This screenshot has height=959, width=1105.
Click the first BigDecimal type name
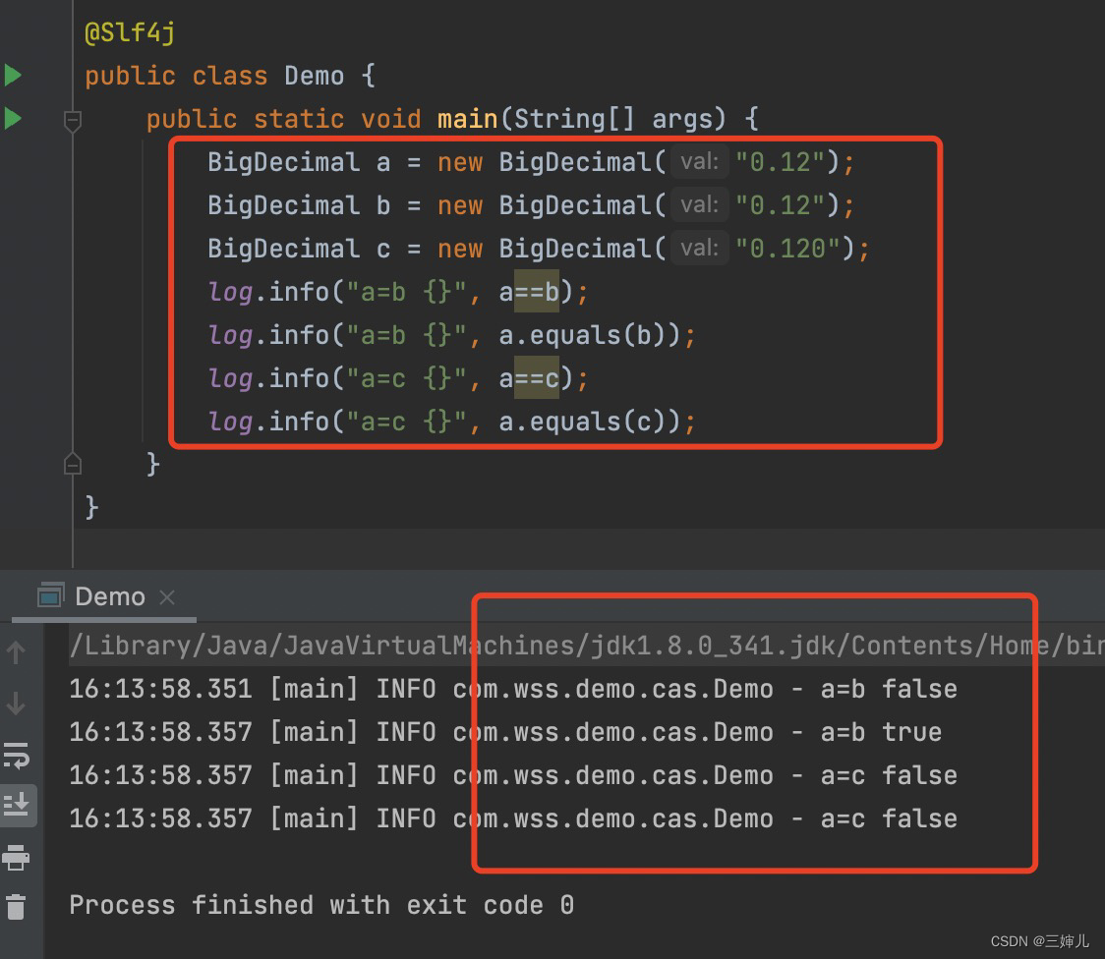(283, 162)
